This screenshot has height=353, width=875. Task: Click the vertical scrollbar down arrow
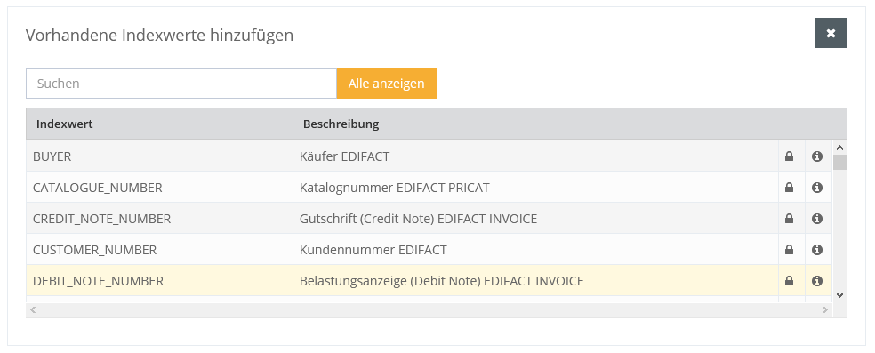click(839, 295)
